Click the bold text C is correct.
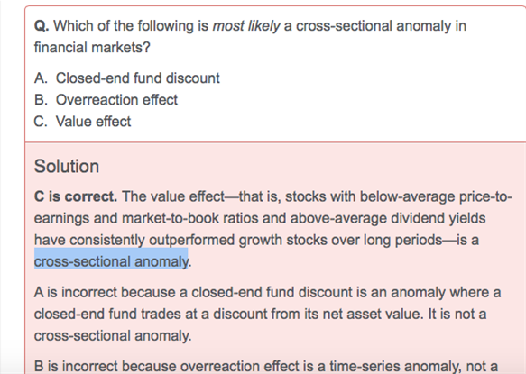 coord(76,196)
